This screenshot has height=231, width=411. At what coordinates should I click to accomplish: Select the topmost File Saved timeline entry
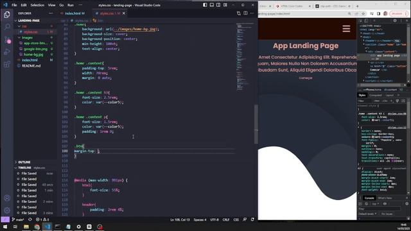click(x=35, y=173)
